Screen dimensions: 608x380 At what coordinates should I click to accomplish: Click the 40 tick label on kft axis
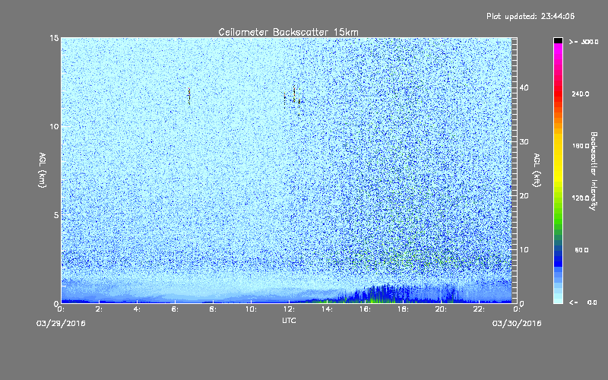click(x=524, y=87)
